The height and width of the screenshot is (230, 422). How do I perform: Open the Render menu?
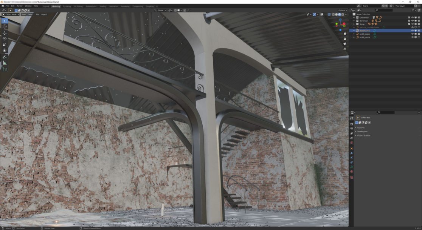point(19,6)
